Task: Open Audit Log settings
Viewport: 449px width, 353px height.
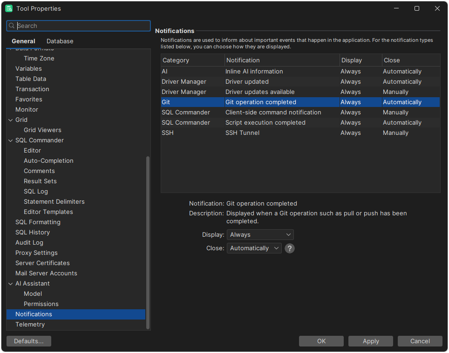Action: 29,243
